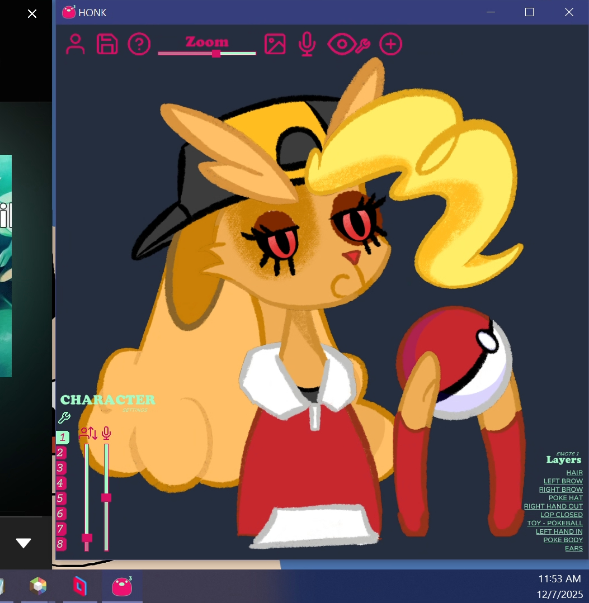Expand the down arrow in left panel
This screenshot has width=589, height=603.
[x=23, y=543]
